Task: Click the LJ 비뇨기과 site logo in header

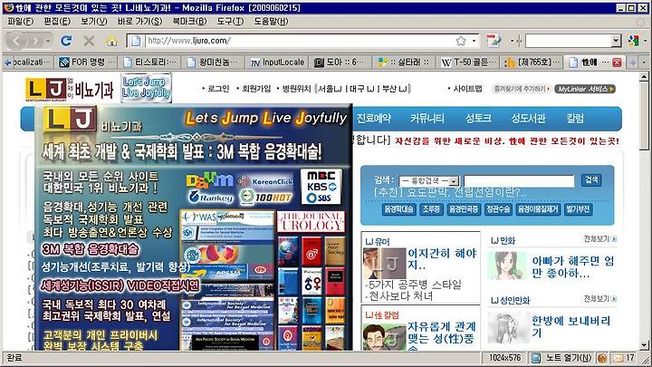Action: click(69, 89)
